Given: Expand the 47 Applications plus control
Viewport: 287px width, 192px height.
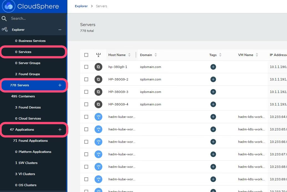Looking at the screenshot, I should (60, 130).
